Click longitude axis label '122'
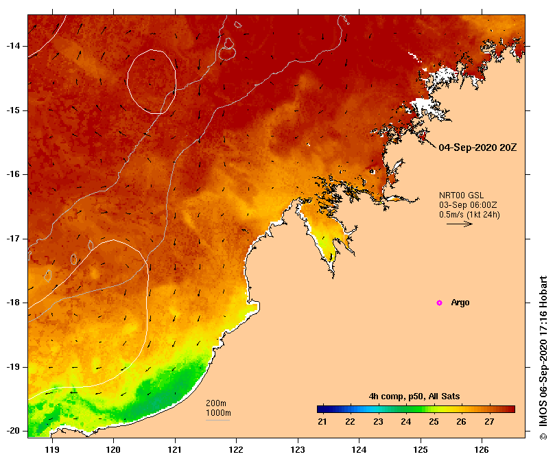The height and width of the screenshot is (461, 555). 236,450
